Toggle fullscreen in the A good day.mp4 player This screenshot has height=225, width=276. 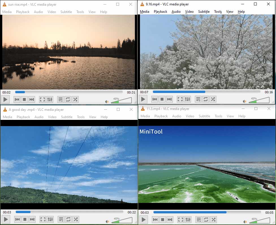pyautogui.click(x=42, y=219)
